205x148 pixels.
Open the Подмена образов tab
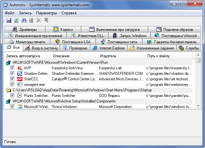pyautogui.click(x=174, y=29)
